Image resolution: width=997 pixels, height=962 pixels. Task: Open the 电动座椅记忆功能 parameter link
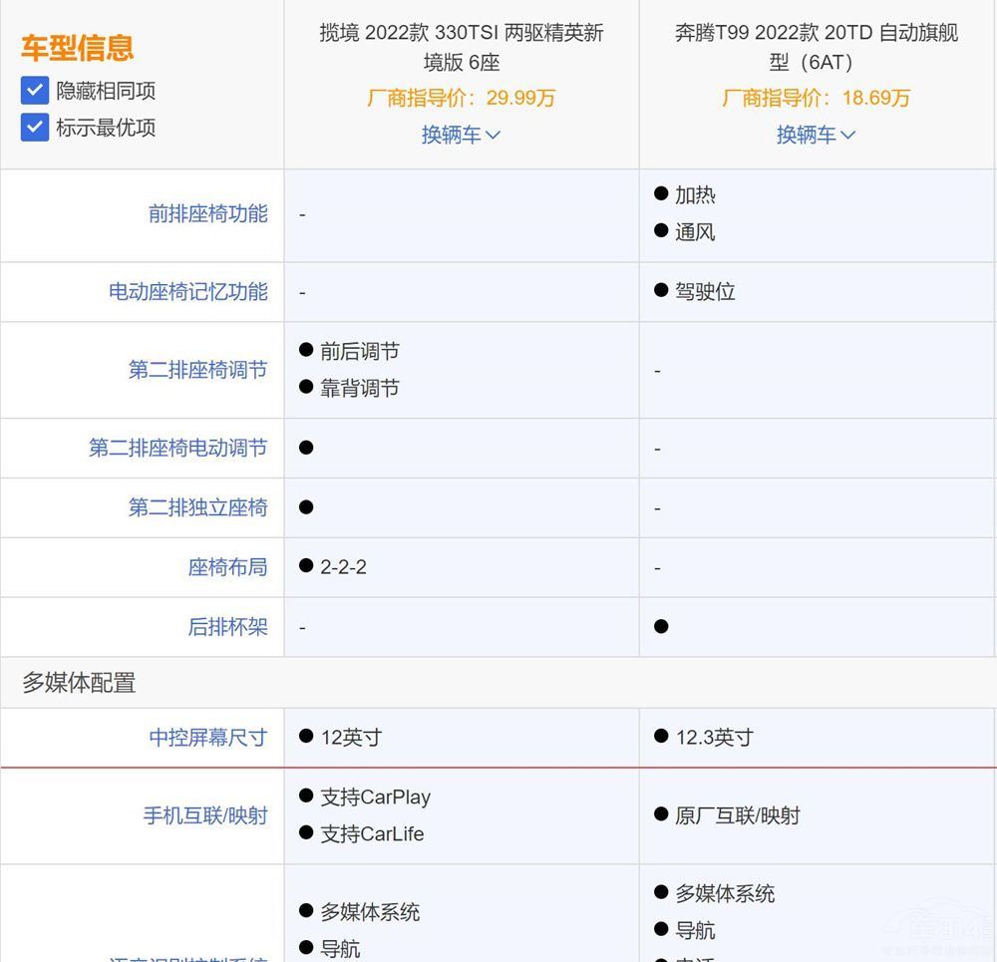[187, 292]
